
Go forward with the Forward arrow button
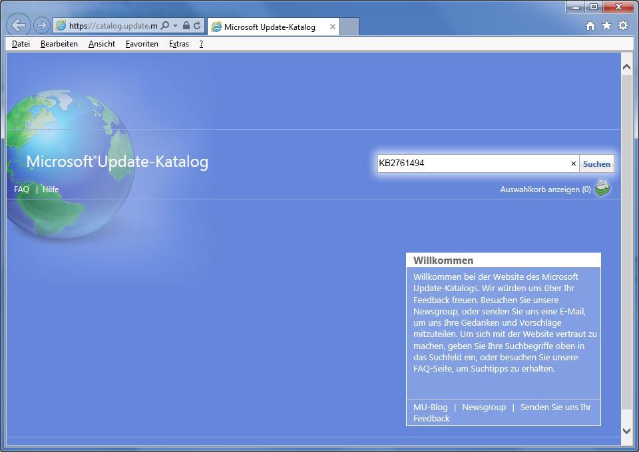(x=41, y=26)
